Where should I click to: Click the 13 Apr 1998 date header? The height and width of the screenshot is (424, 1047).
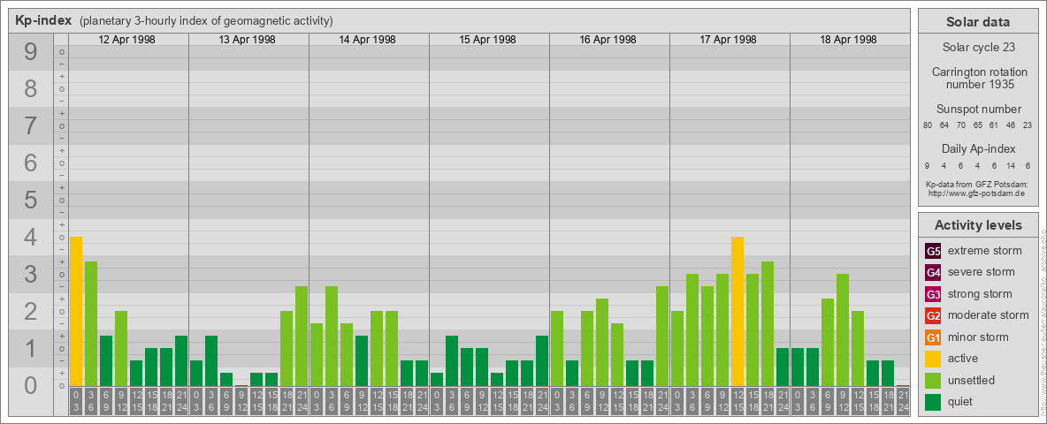pyautogui.click(x=247, y=40)
